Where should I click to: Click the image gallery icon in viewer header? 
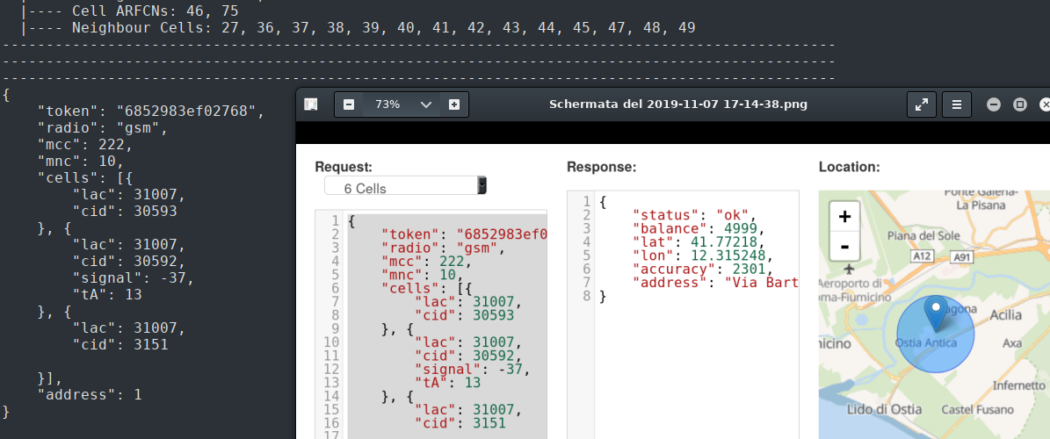point(310,104)
